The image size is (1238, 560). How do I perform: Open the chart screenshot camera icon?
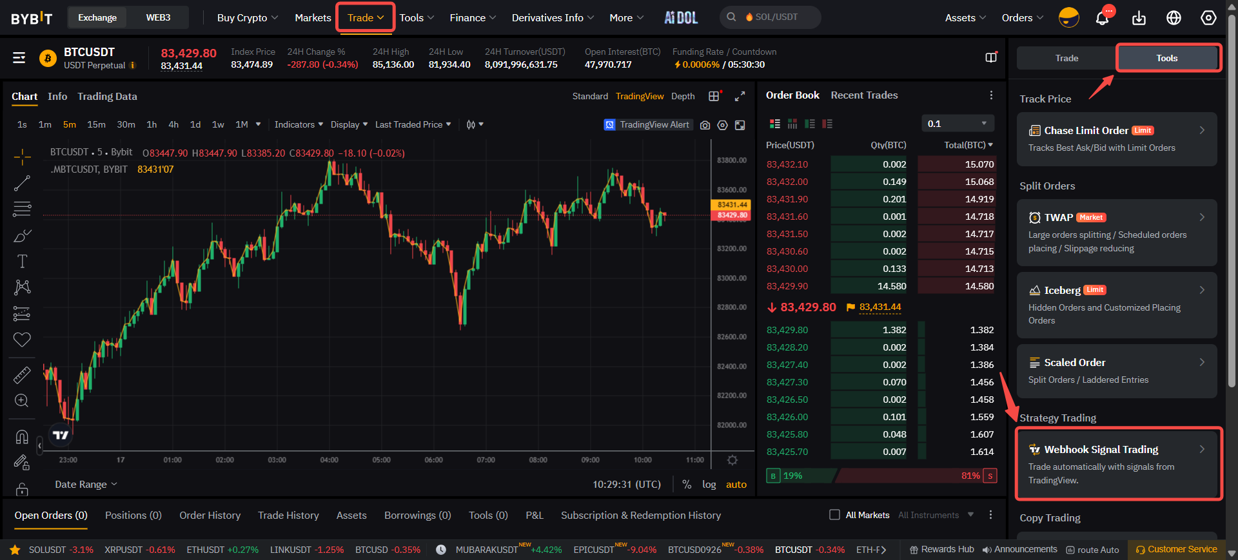[x=705, y=125]
